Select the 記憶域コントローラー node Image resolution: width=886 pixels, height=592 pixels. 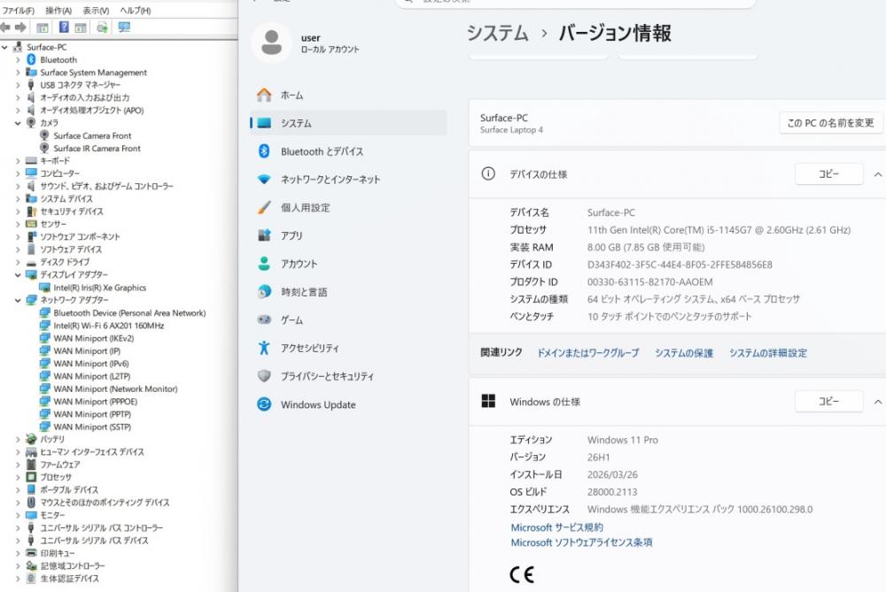(x=73, y=565)
